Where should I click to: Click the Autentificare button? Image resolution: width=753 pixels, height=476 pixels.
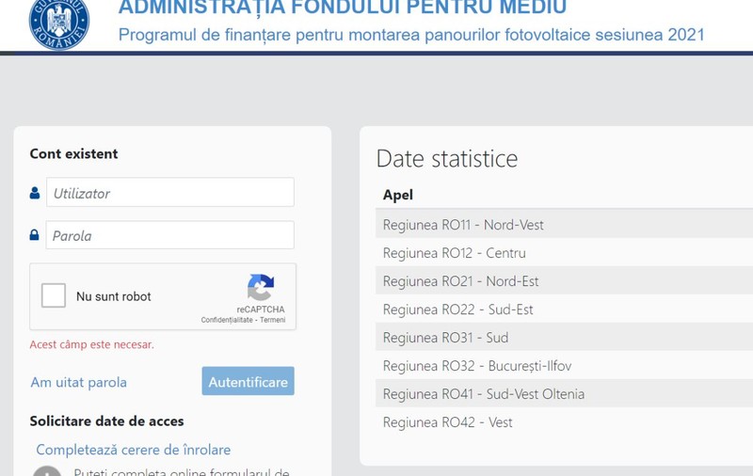coord(248,382)
